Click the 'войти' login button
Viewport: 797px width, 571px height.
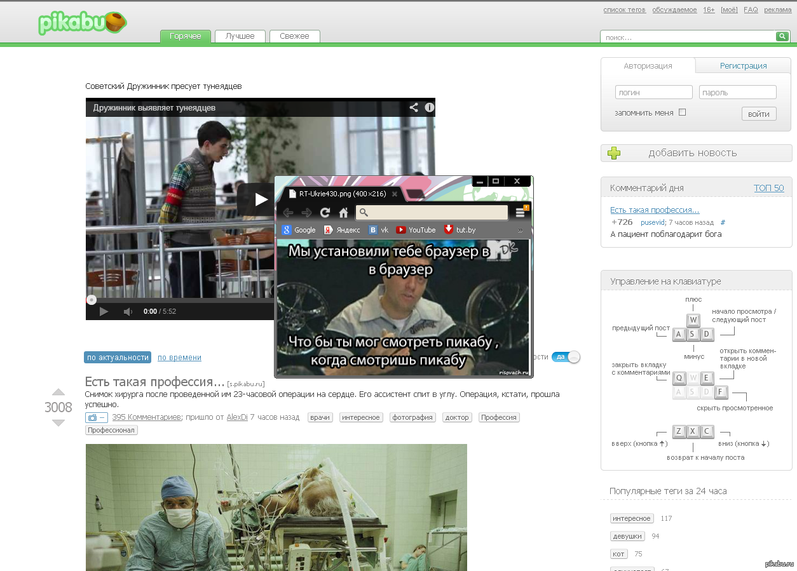click(x=759, y=114)
